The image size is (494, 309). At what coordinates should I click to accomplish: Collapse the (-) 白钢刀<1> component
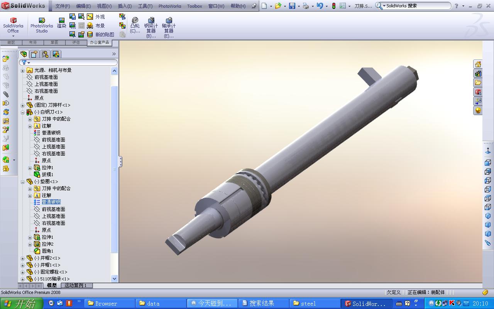point(22,112)
